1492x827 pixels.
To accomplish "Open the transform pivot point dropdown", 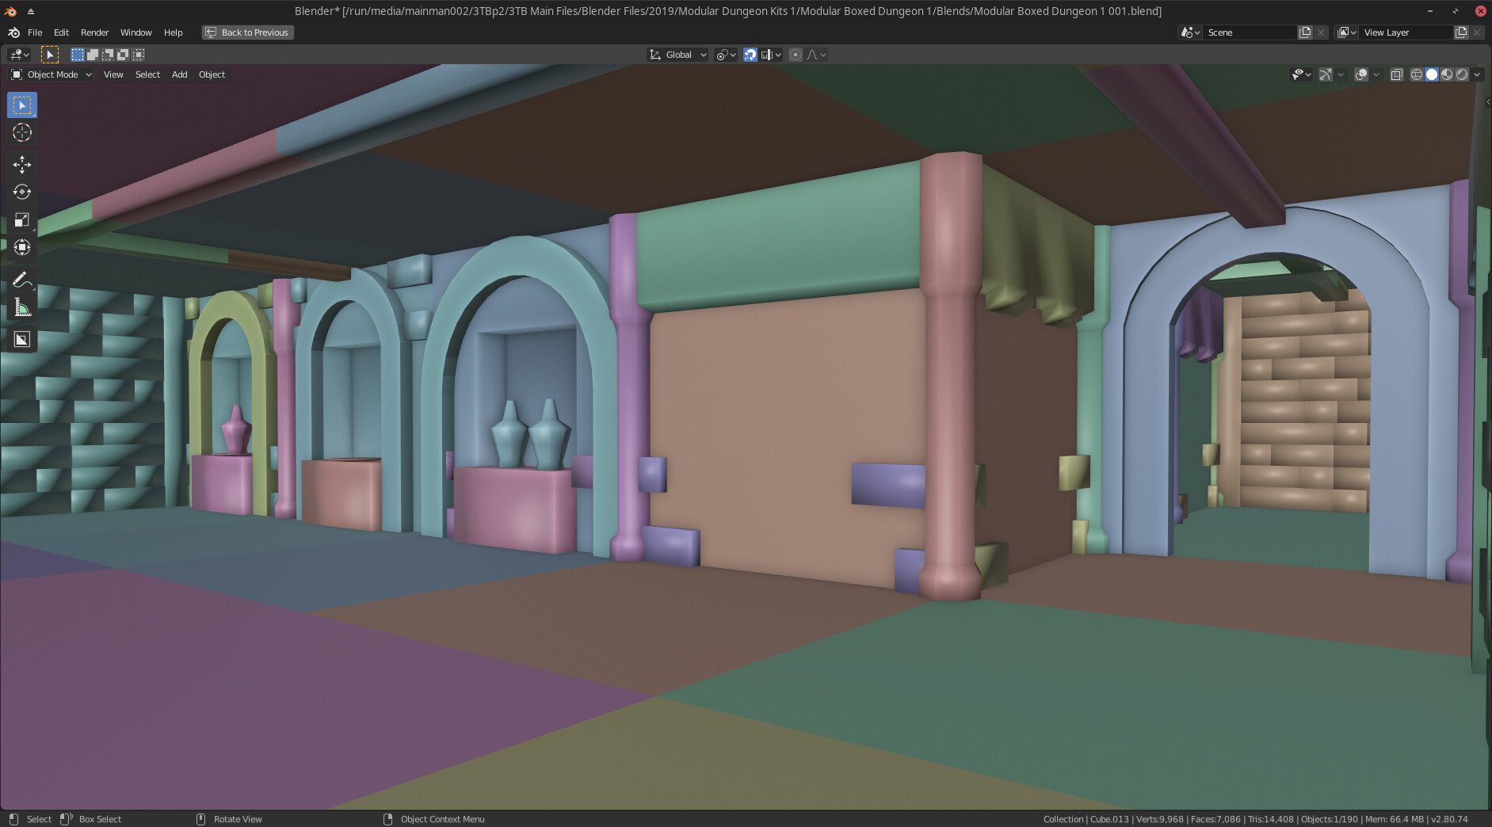I will [x=723, y=54].
